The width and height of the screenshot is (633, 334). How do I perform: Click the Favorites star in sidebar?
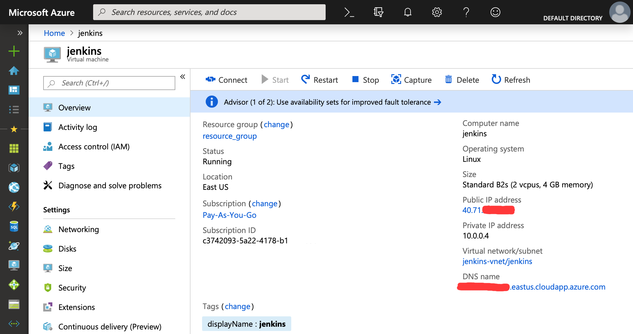click(x=14, y=129)
